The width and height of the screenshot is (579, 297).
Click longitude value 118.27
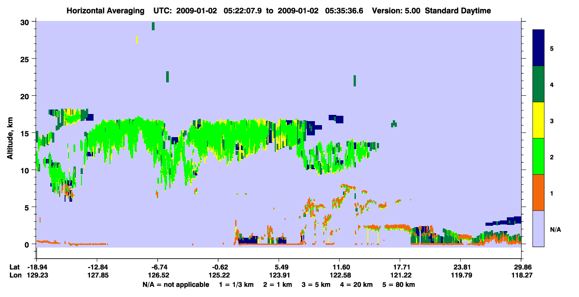[x=521, y=275]
